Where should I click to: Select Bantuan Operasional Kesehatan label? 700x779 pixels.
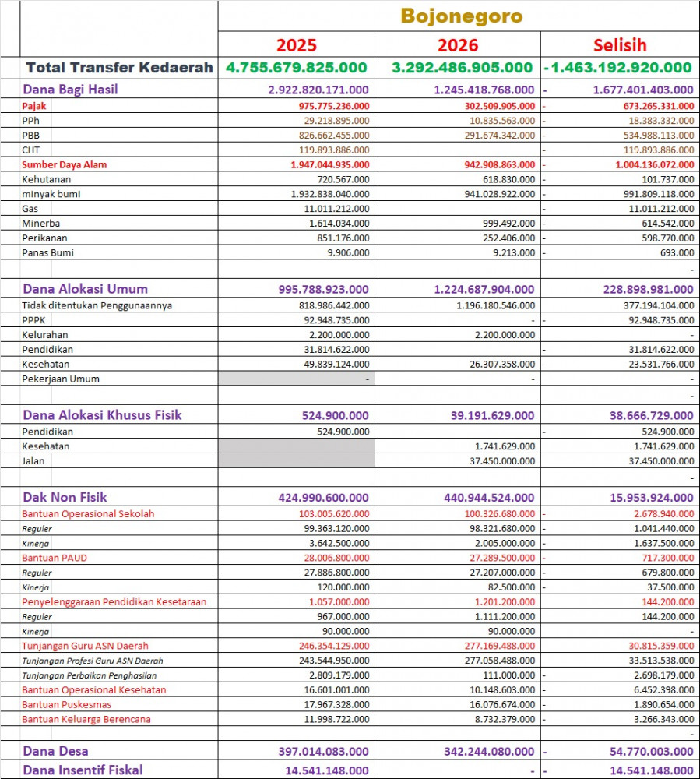tap(94, 690)
